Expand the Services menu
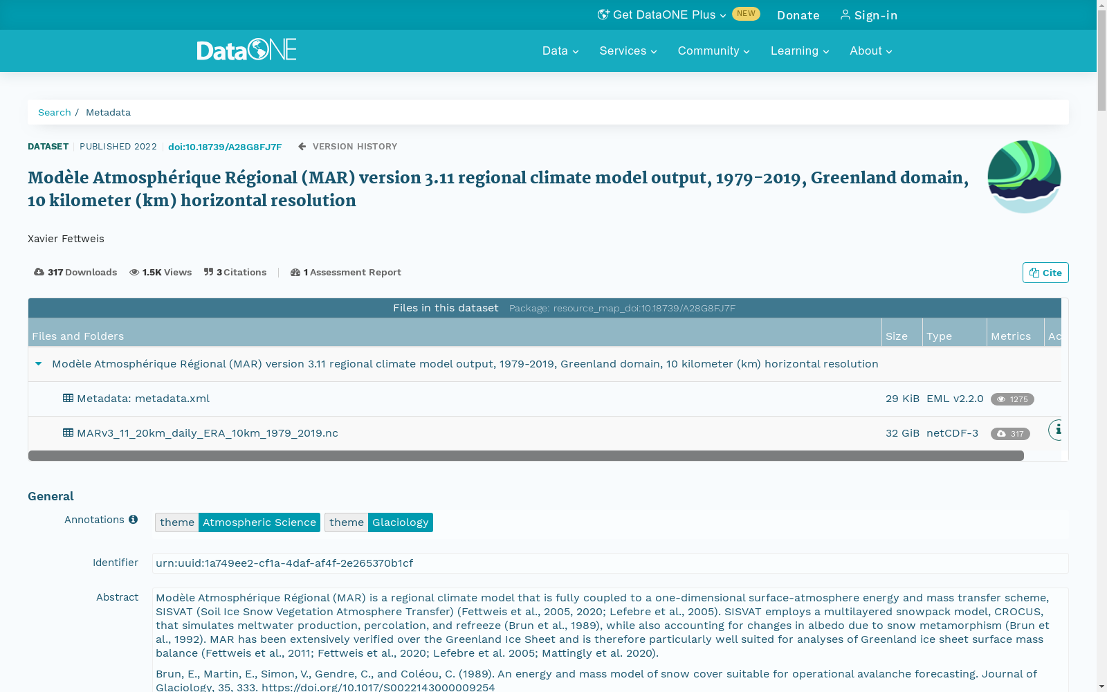Viewport: 1107px width, 692px height. click(x=628, y=51)
